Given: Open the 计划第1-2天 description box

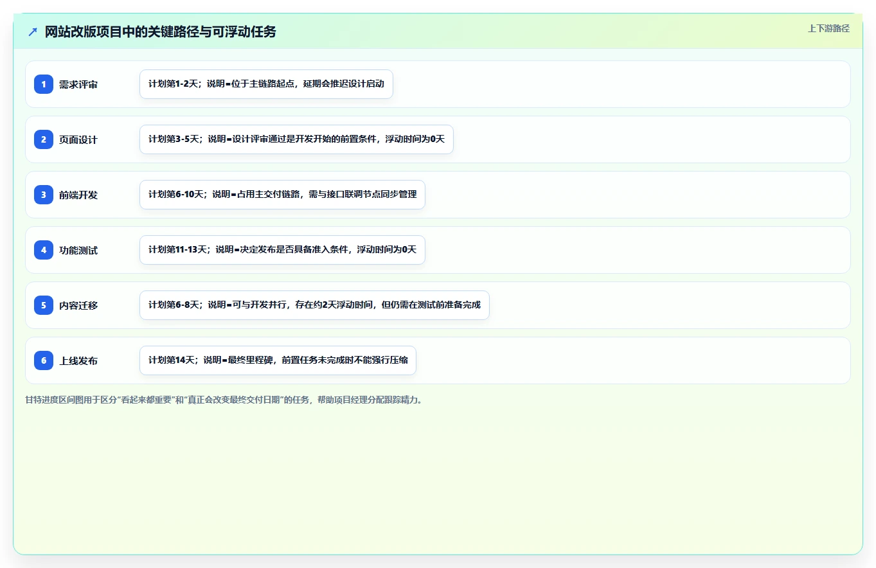Looking at the screenshot, I should [266, 84].
